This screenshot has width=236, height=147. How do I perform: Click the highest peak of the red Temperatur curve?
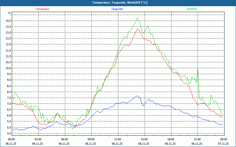(137, 29)
